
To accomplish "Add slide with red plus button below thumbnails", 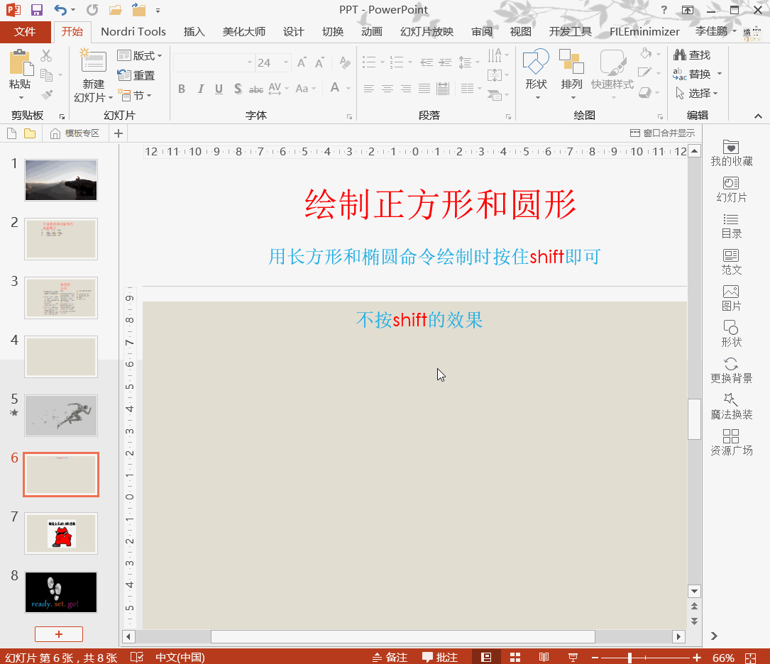I will coord(59,634).
